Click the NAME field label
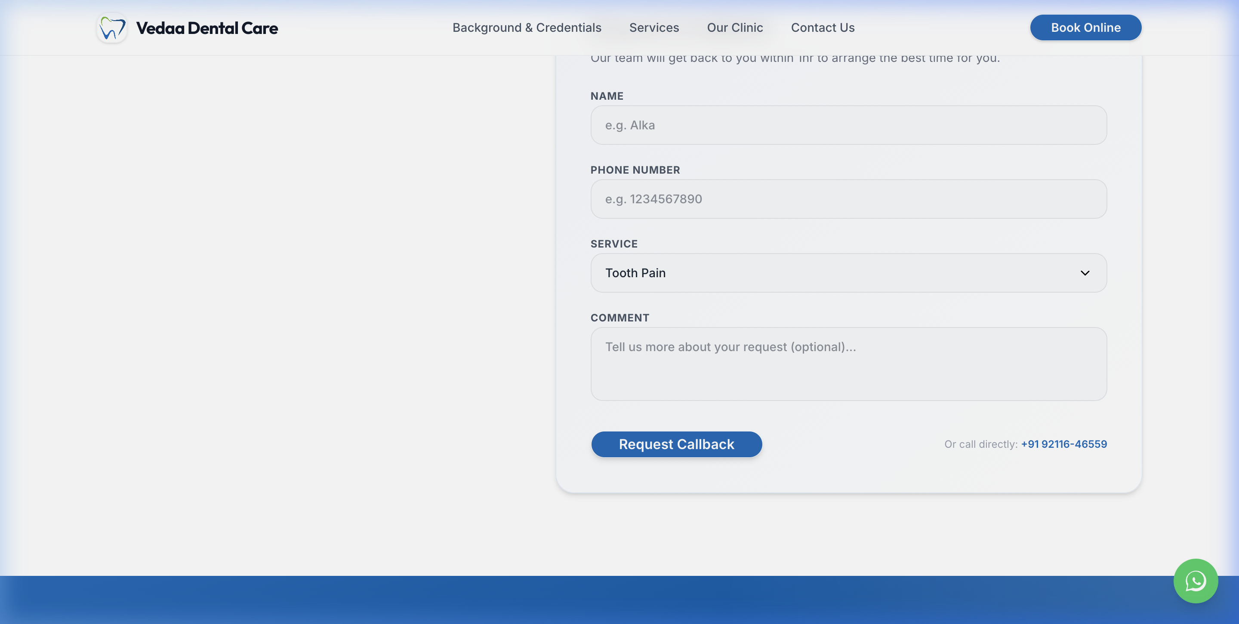The width and height of the screenshot is (1239, 624). click(x=607, y=96)
